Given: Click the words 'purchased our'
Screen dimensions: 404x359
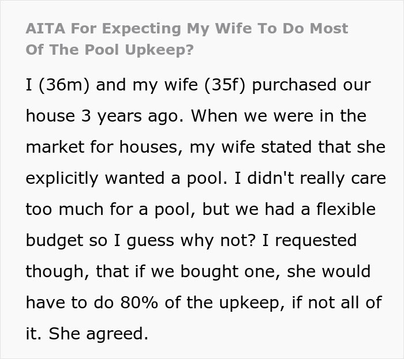Looking at the screenshot, I should pos(312,85).
